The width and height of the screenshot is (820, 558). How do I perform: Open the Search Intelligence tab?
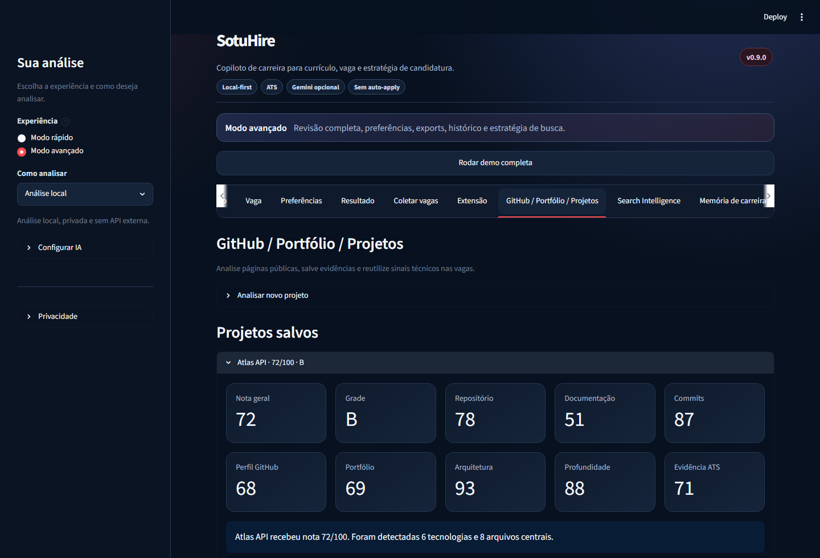(649, 201)
